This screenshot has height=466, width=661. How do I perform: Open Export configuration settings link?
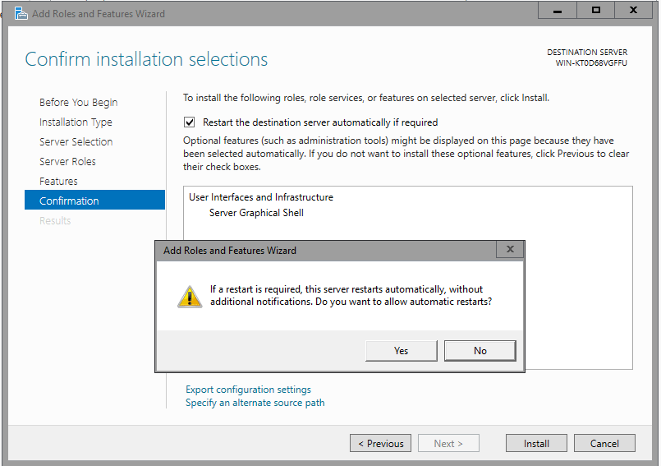coord(248,390)
